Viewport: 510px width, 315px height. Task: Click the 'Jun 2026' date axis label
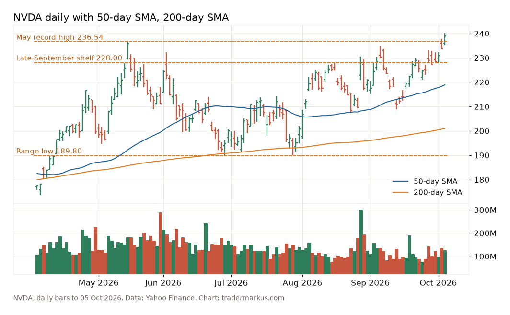[163, 283]
